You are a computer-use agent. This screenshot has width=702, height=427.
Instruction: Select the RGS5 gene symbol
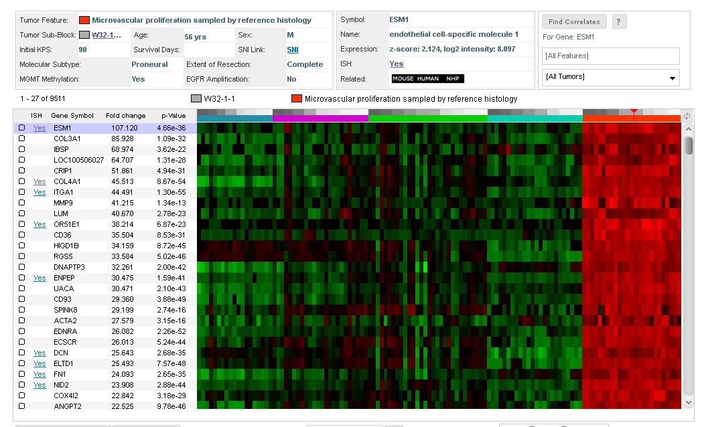[63, 256]
